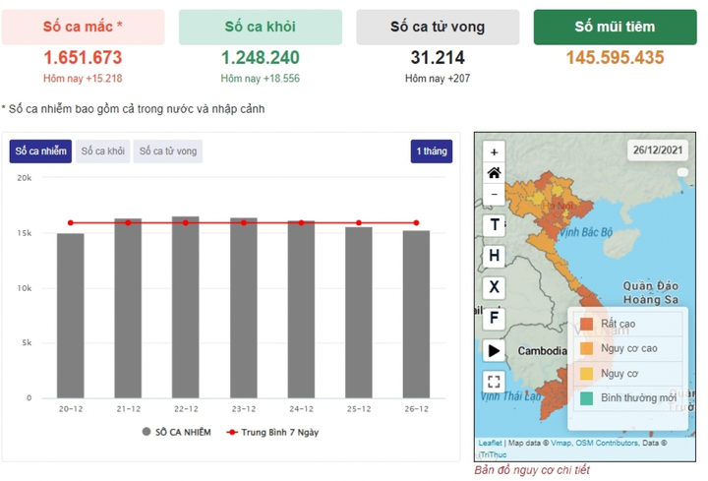Open the Vmap attribution link
Image resolution: width=708 pixels, height=481 pixels.
coord(560,443)
